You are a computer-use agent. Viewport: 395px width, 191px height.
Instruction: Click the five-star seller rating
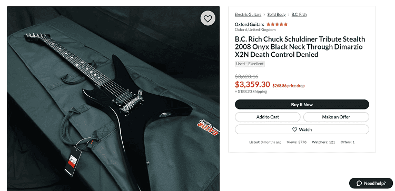coord(277,24)
